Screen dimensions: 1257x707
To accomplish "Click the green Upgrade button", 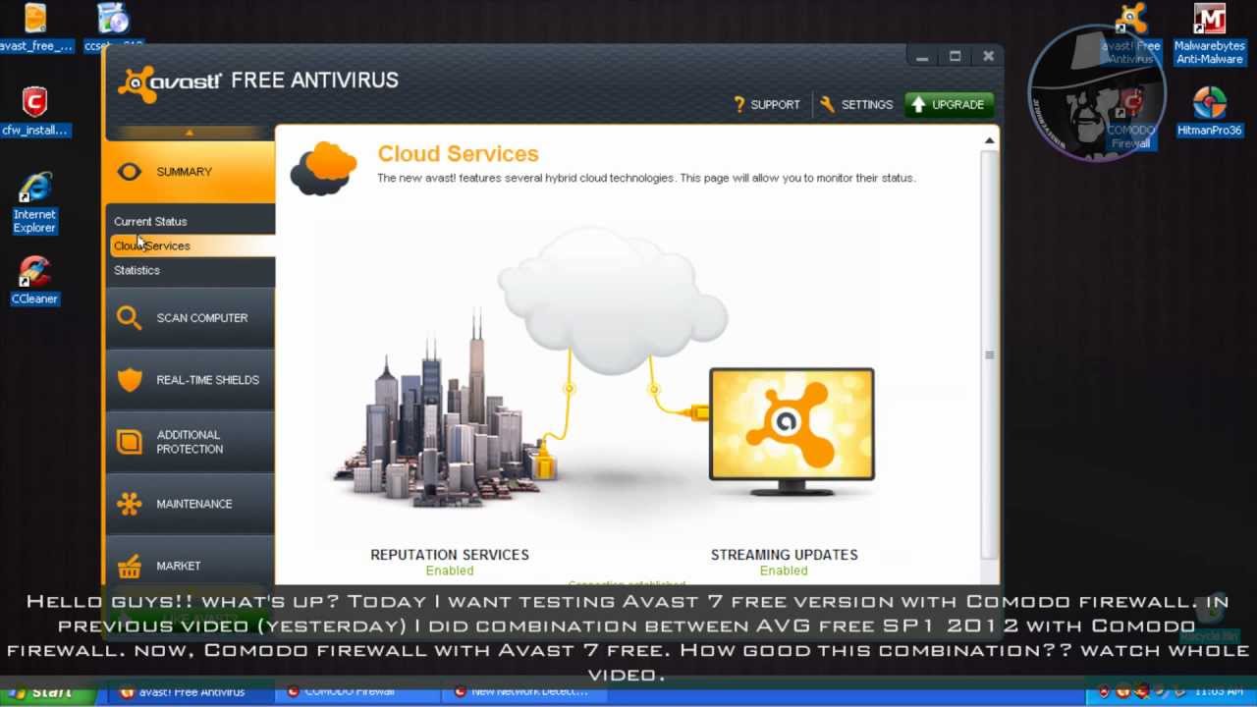I will point(949,104).
